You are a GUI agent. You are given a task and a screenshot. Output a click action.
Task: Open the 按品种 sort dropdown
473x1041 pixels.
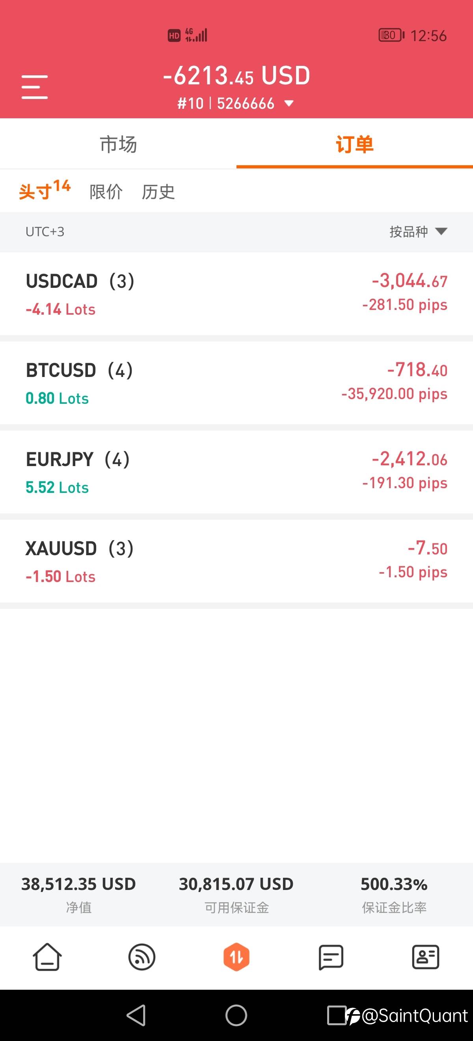419,231
